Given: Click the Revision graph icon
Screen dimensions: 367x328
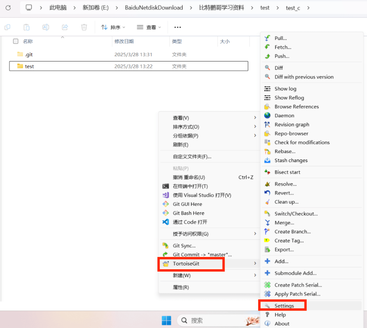Looking at the screenshot, I should [267, 125].
